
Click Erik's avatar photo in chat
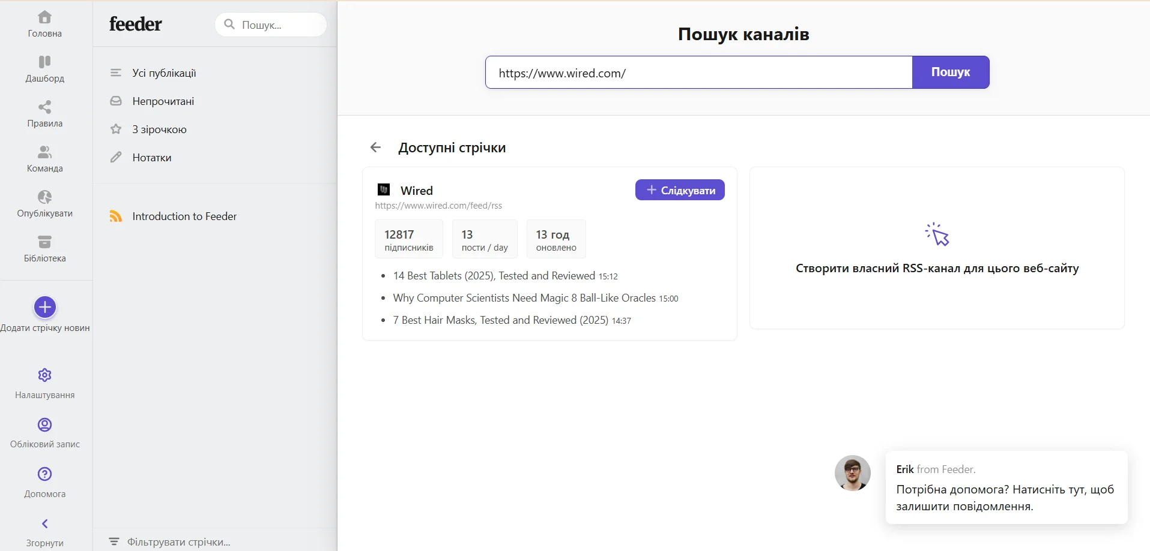(853, 473)
